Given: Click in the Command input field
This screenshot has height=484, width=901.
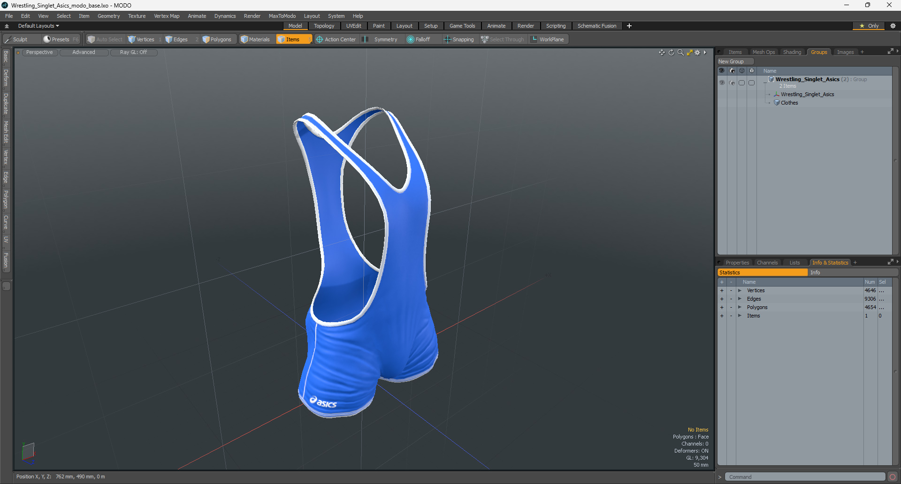Looking at the screenshot, I should [805, 477].
